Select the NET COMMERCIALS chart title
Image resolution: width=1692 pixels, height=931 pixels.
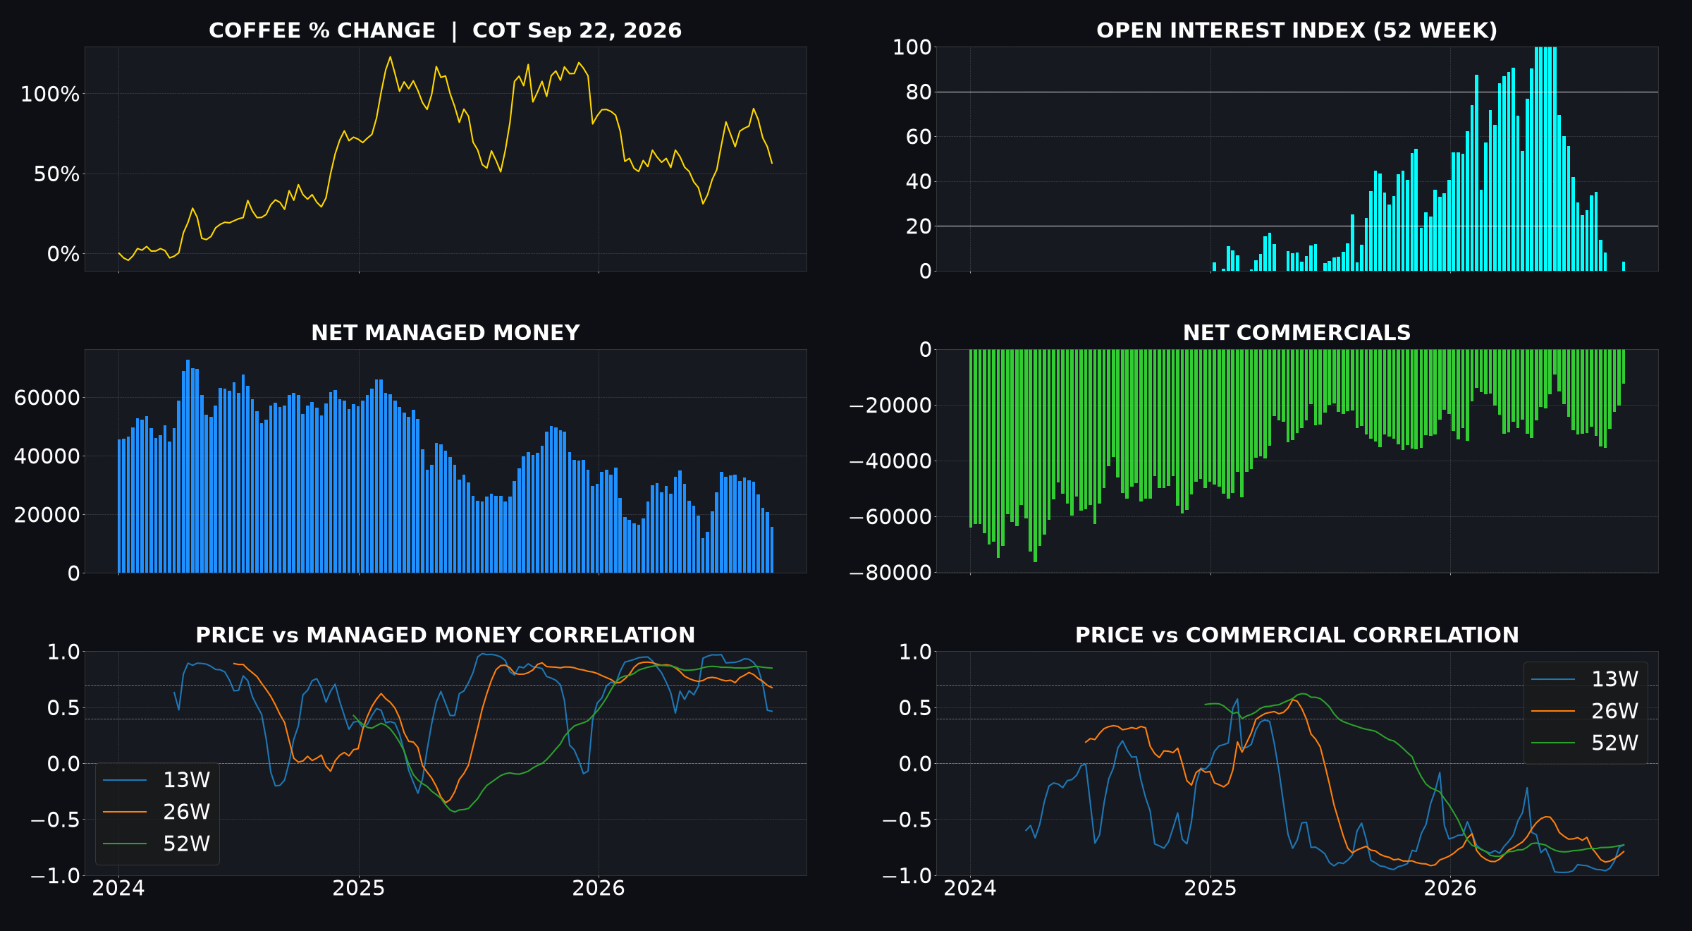point(1296,333)
